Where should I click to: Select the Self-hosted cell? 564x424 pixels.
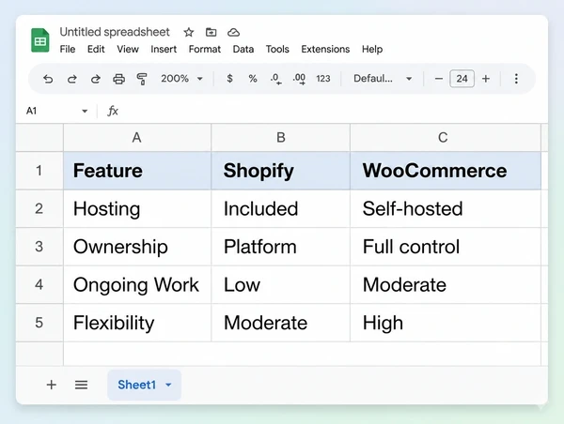[x=446, y=208]
